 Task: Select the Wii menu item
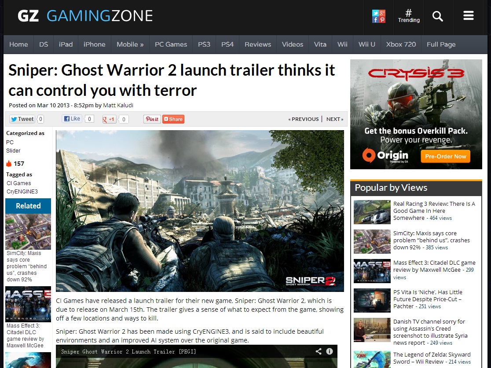coord(342,44)
